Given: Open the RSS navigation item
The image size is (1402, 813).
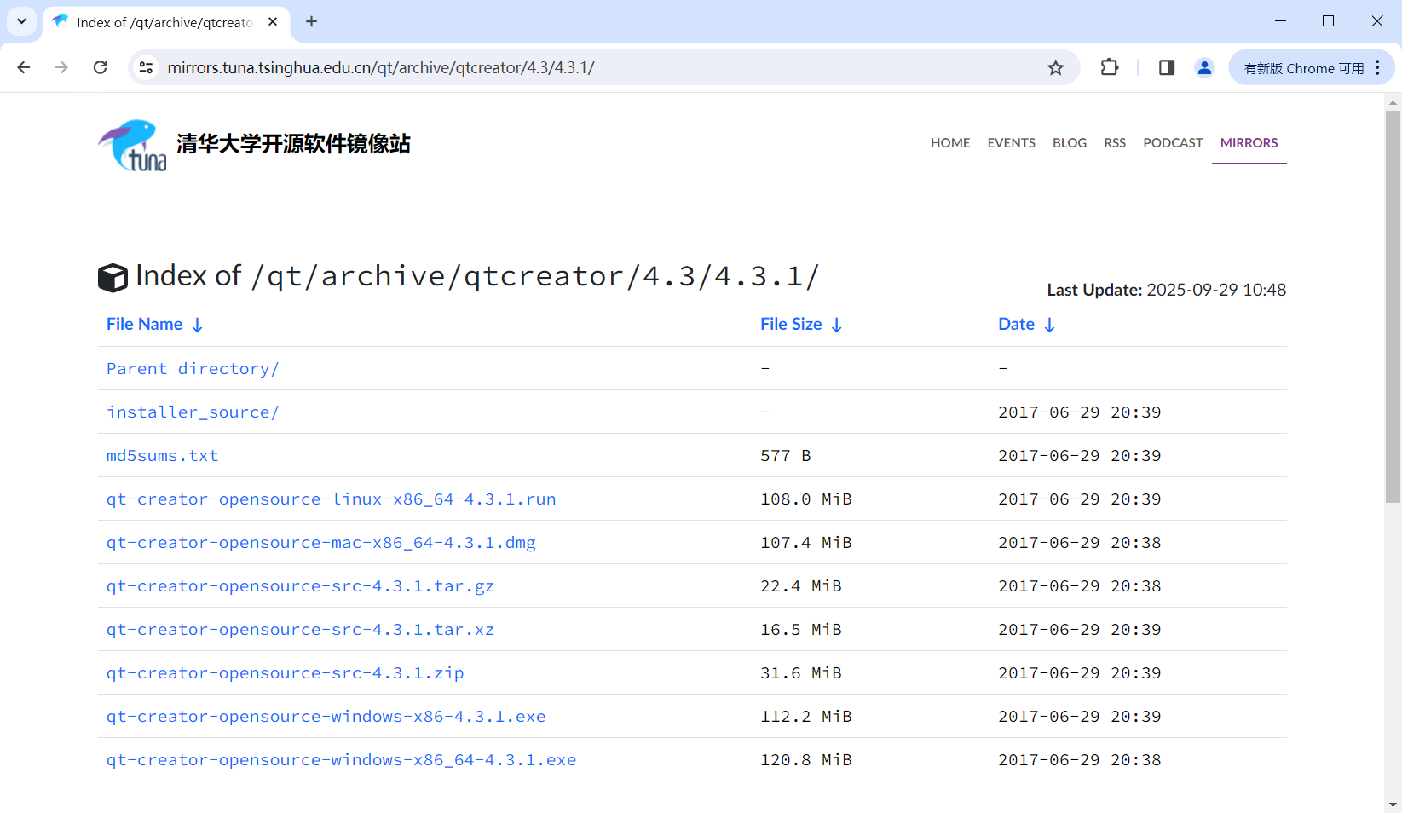Looking at the screenshot, I should 1115,143.
